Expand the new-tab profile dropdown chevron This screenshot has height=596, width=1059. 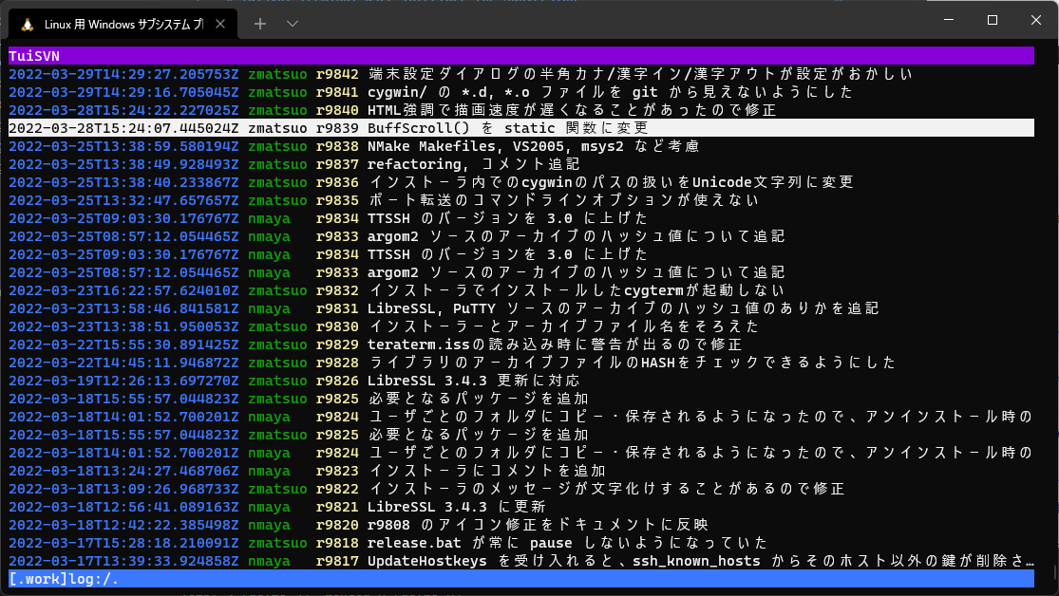(x=292, y=24)
